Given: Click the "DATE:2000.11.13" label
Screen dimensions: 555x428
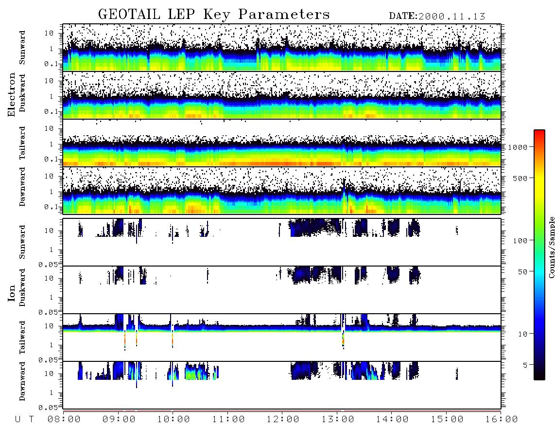Looking at the screenshot, I should 437,17.
